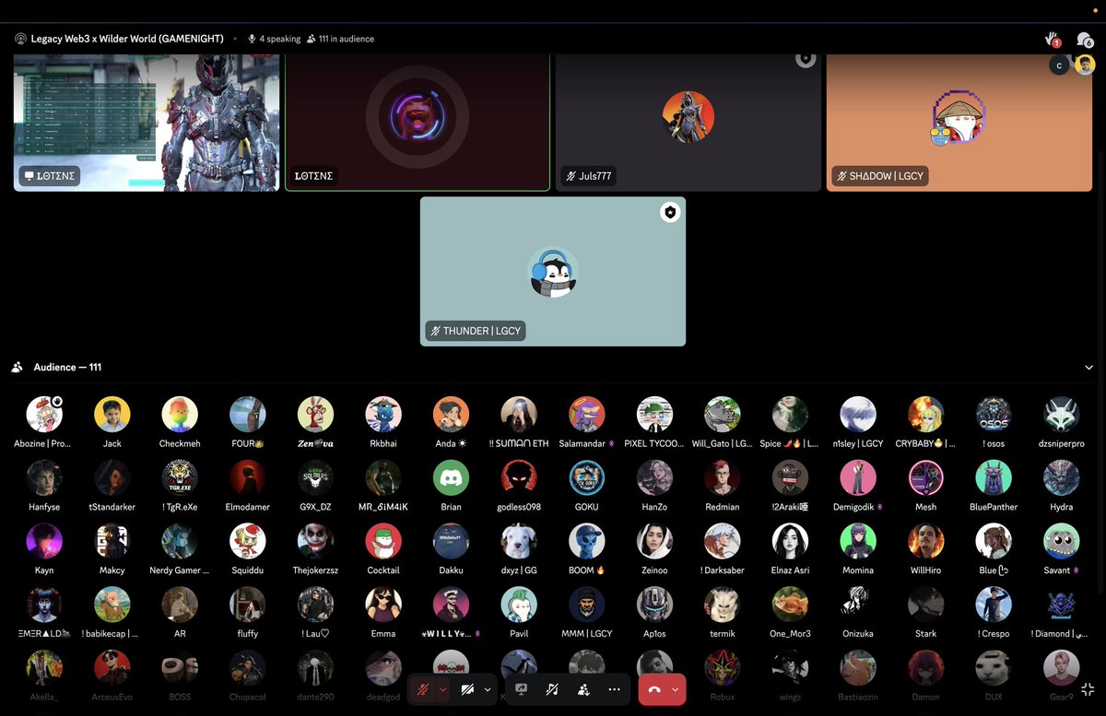
Task: Open the LØTΣNΣ screen share tile
Action: click(147, 122)
